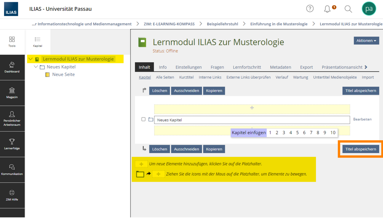Click the upper Kopieren button
The height and width of the screenshot is (220, 383).
coord(214,91)
